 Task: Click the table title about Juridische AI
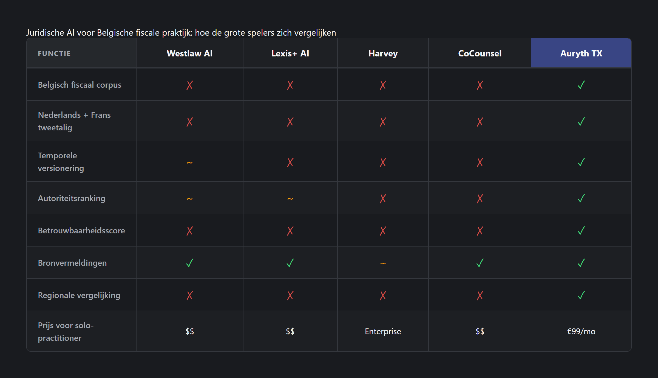[181, 33]
